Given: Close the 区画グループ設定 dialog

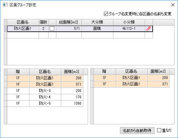Looking at the screenshot, I should tap(173, 5).
